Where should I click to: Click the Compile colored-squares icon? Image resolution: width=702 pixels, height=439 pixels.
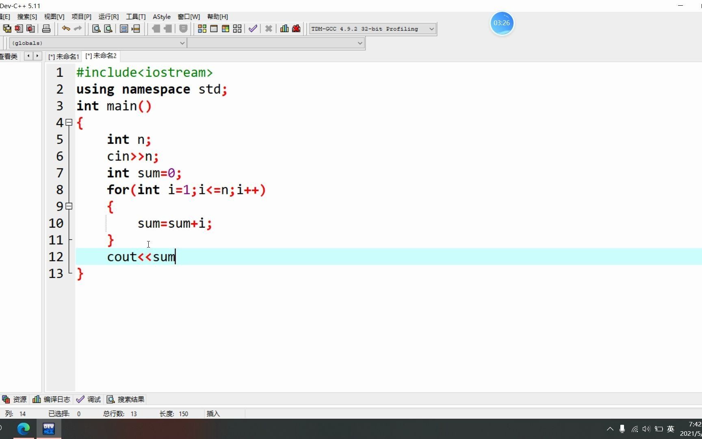[202, 28]
